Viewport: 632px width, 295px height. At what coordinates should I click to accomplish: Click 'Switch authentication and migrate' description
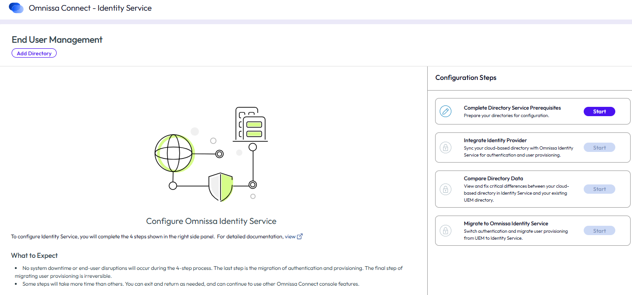[515, 235]
